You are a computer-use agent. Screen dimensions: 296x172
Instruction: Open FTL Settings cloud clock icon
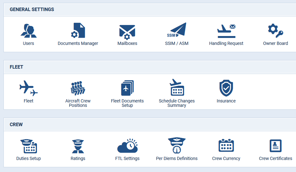click(x=127, y=145)
